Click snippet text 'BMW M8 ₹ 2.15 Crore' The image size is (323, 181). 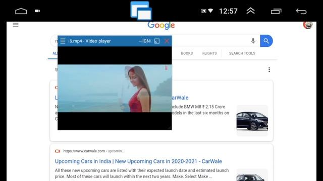(x=204, y=107)
